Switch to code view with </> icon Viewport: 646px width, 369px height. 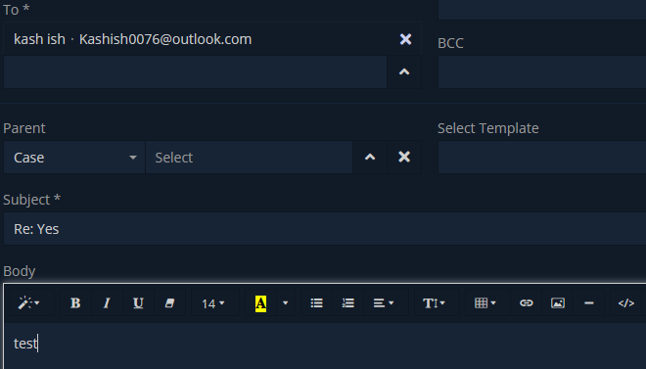tap(625, 303)
